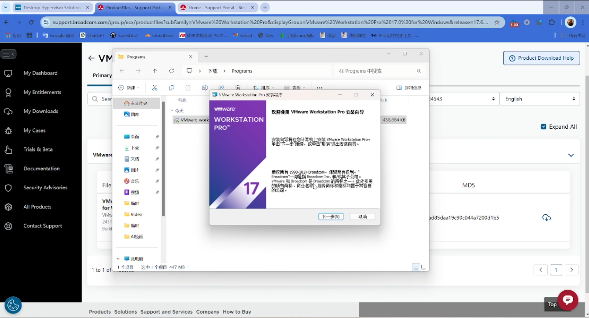The height and width of the screenshot is (318, 589).
Task: Click Explorer navigation pane scrollbar
Action: tap(163, 159)
